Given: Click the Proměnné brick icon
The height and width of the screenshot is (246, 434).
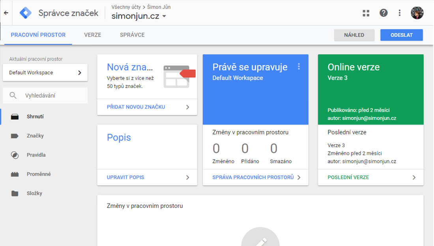Looking at the screenshot, I should coord(15,174).
